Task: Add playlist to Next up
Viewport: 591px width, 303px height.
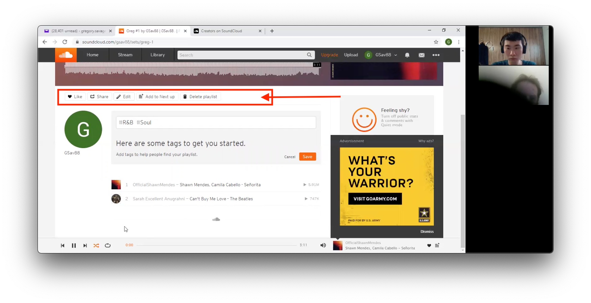Action: point(157,97)
